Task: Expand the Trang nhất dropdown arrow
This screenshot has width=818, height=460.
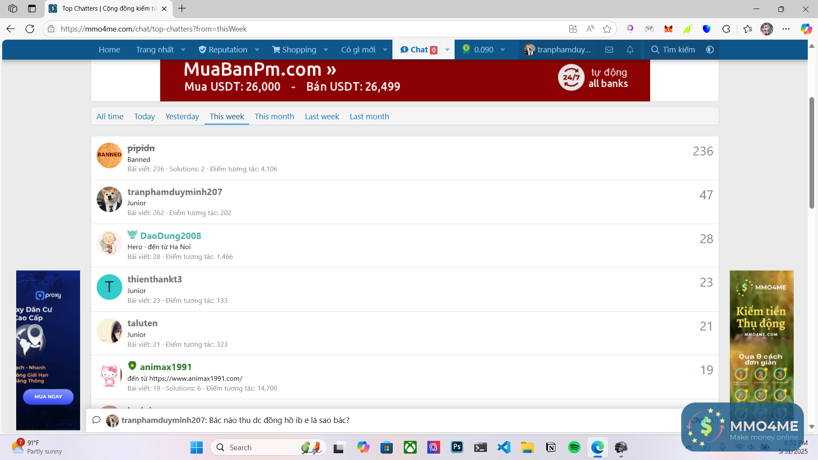Action: pos(183,50)
